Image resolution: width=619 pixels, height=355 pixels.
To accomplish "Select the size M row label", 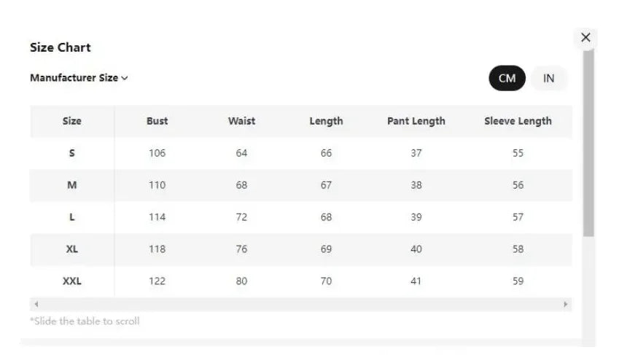I will [71, 185].
